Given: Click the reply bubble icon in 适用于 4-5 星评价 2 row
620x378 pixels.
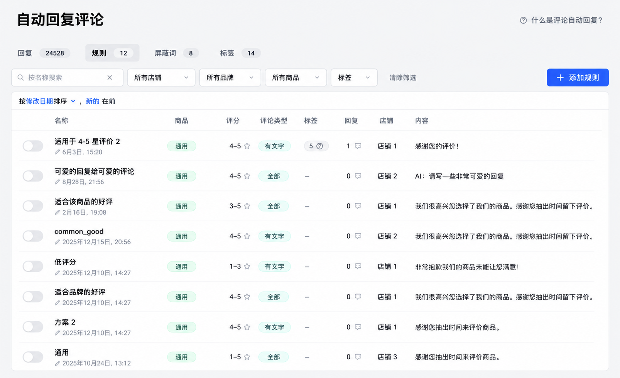Looking at the screenshot, I should coord(358,146).
